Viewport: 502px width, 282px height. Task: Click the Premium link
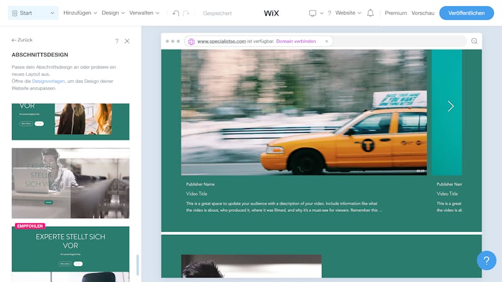396,13
